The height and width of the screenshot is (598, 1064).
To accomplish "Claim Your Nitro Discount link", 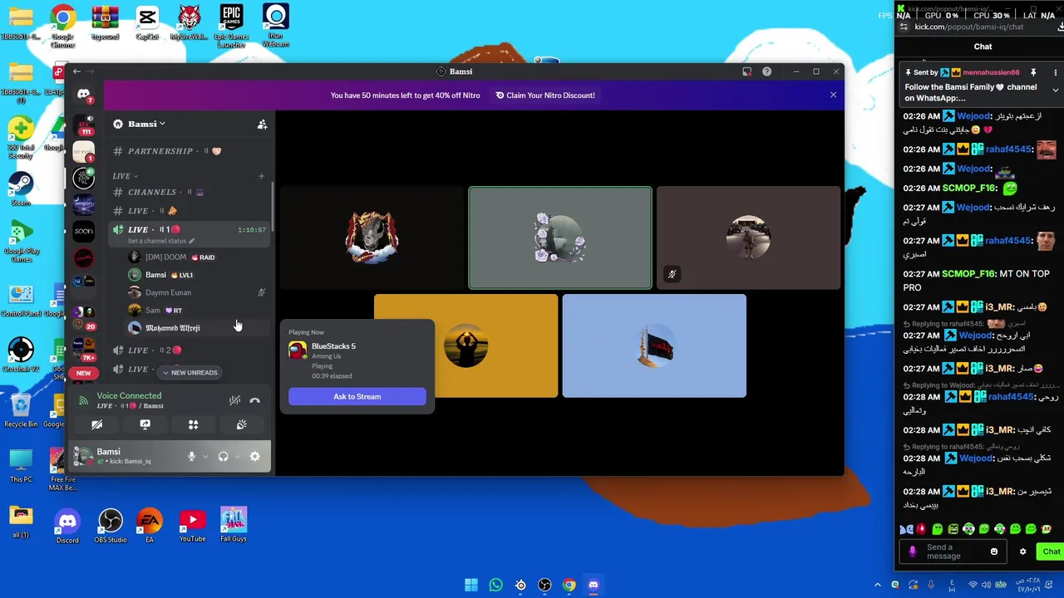I will pos(545,96).
